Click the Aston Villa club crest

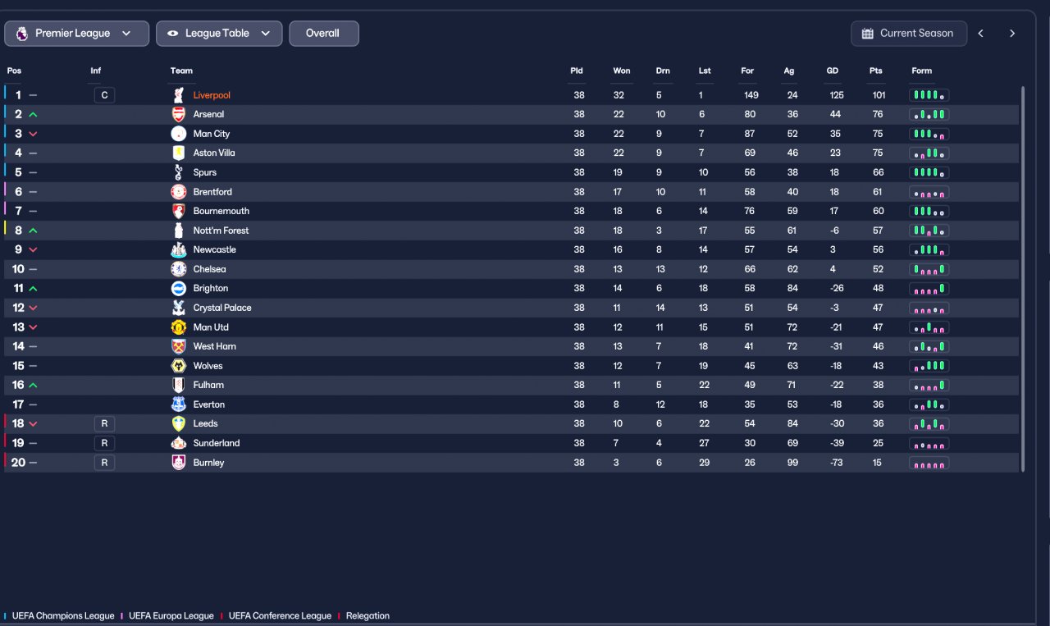click(179, 153)
